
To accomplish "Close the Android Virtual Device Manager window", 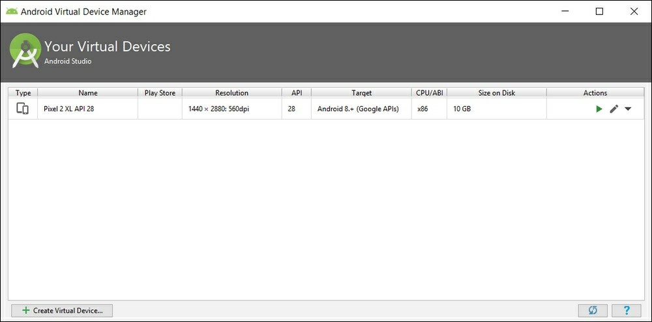I will point(634,12).
